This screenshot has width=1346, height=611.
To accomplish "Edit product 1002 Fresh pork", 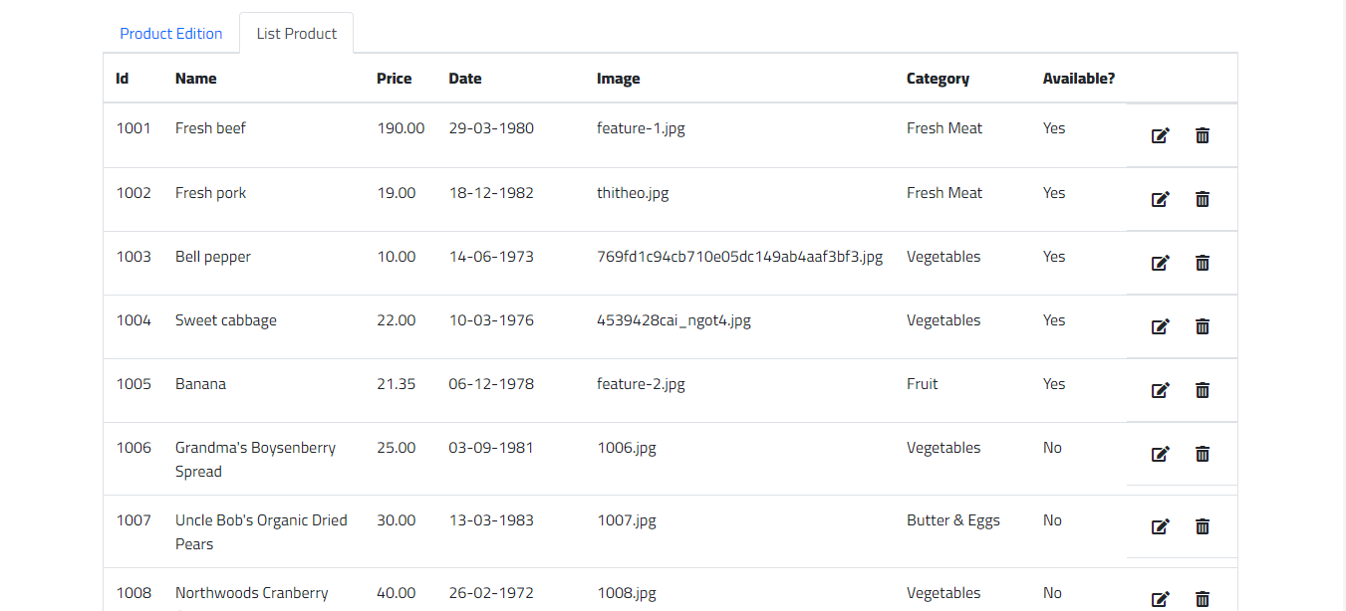I will tap(1160, 199).
